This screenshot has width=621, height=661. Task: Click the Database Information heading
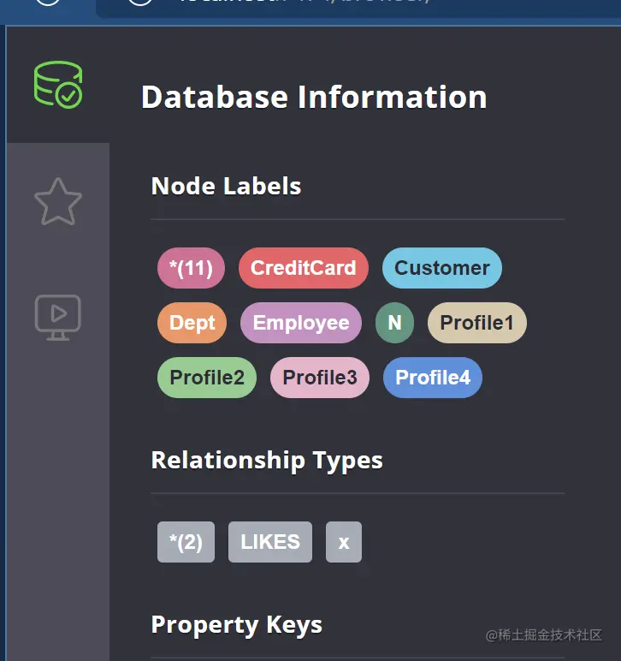[x=314, y=97]
